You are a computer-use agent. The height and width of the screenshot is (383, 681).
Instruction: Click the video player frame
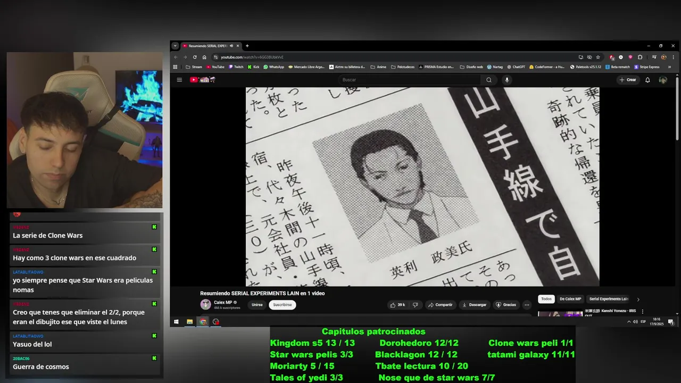tap(422, 187)
